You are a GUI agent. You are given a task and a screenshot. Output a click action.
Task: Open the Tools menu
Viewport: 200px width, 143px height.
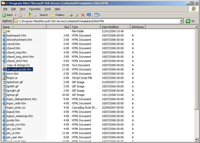48,9
